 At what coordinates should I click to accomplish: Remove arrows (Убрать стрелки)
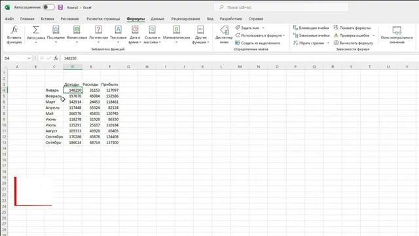point(308,43)
